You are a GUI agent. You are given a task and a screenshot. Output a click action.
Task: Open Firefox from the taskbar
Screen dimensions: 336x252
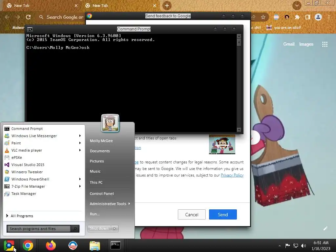pyautogui.click(x=51, y=245)
